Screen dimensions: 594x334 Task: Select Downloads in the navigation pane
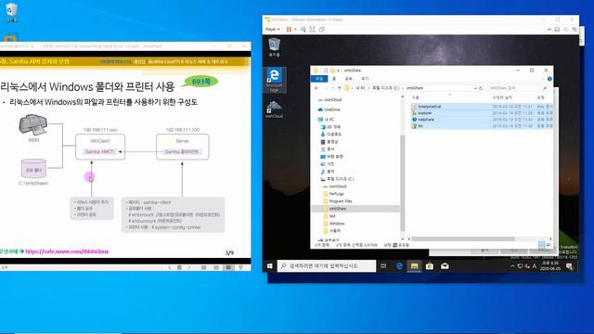click(330, 134)
